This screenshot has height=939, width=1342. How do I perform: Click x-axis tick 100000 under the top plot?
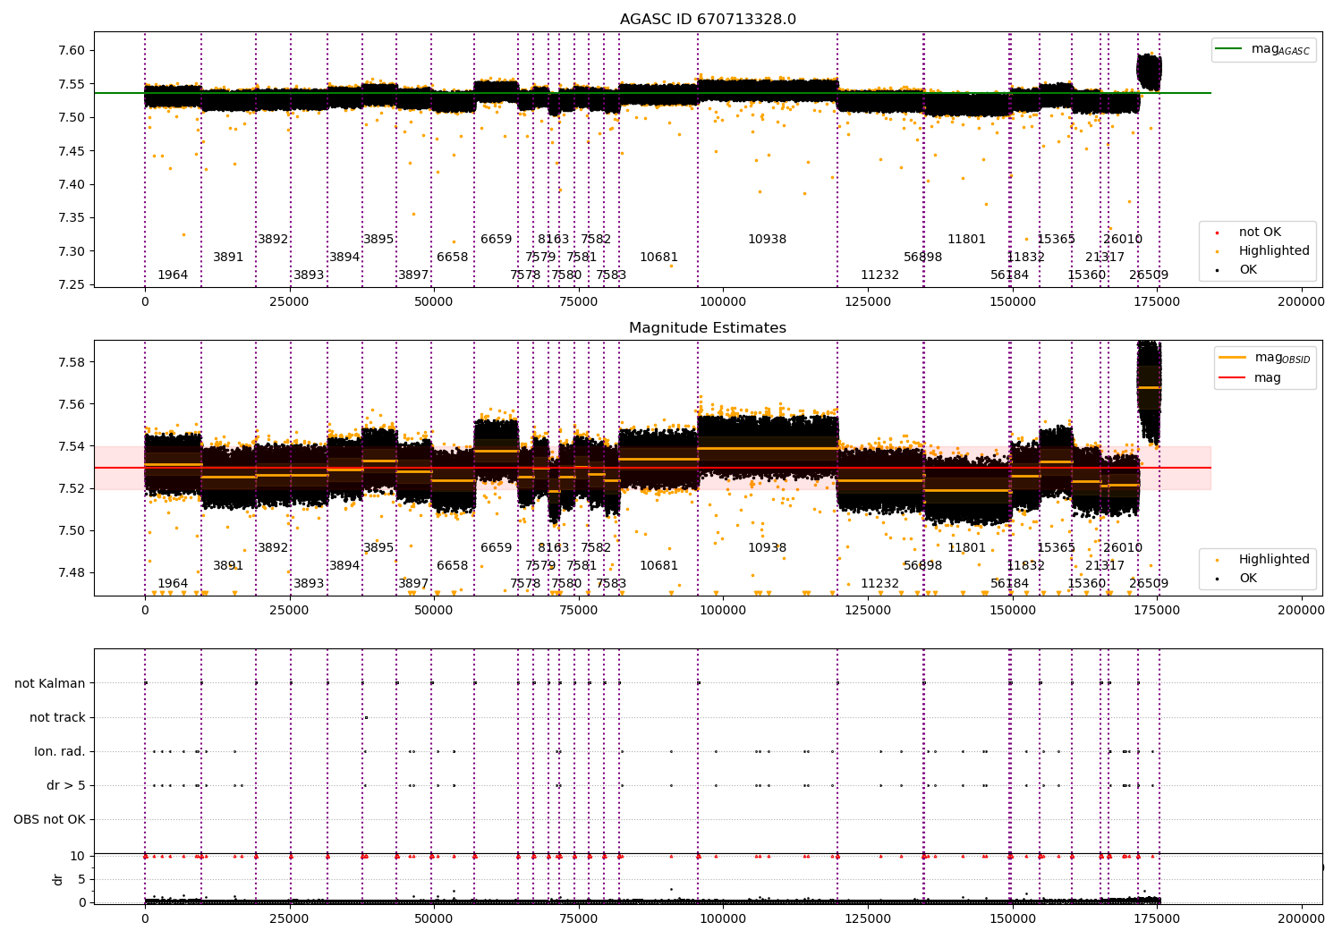coord(723,302)
